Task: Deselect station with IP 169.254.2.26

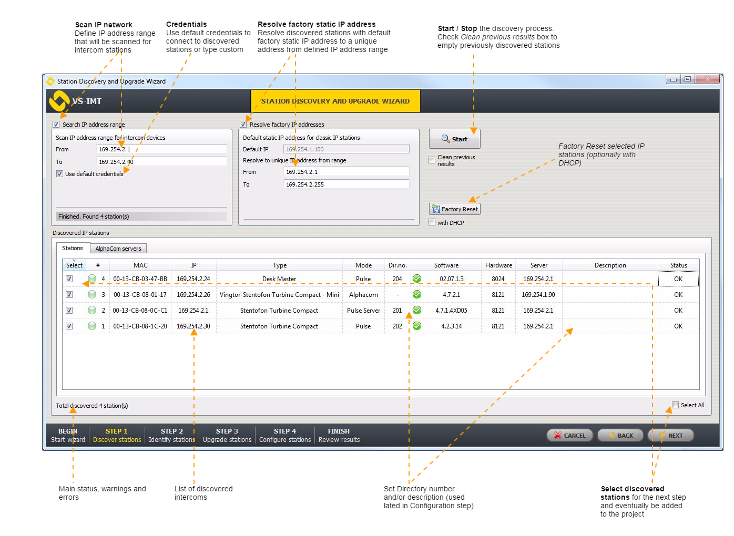Action: [69, 295]
